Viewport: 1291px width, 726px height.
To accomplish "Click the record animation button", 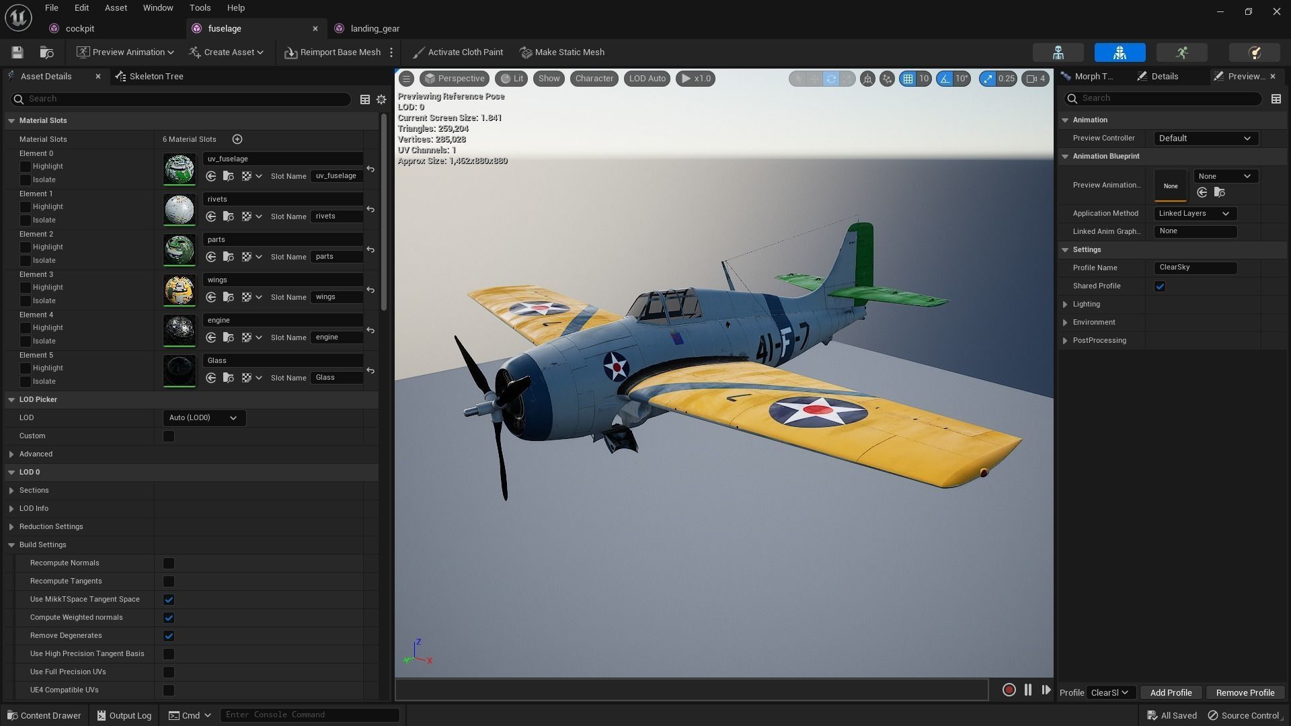I will coord(1009,690).
